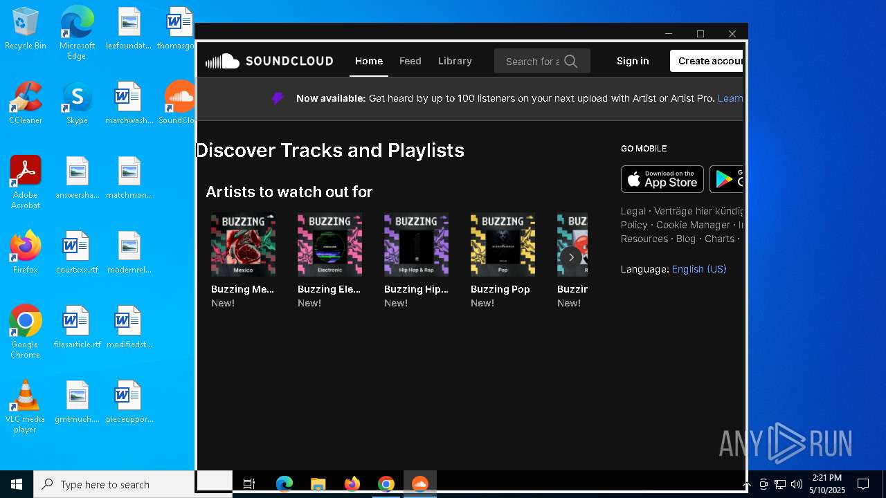Screen dimensions: 886x498
Task: Follow the Learn more banner link
Action: pos(730,98)
